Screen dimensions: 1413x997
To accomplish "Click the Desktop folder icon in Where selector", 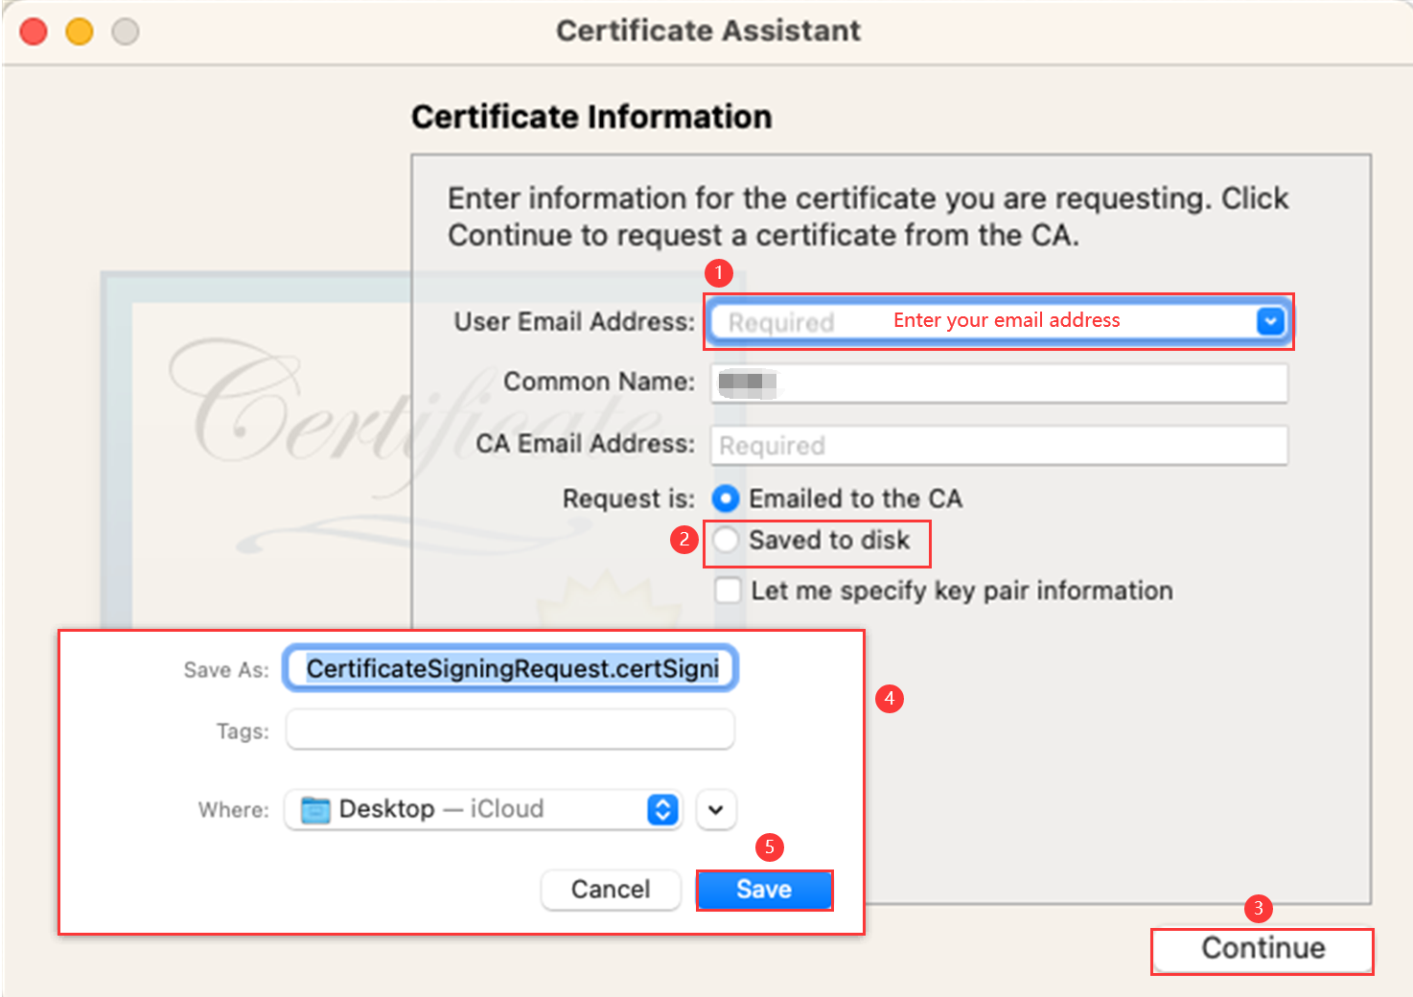I will pos(316,809).
